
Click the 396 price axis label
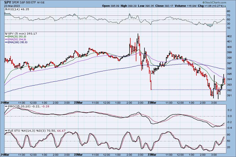coord(229,69)
